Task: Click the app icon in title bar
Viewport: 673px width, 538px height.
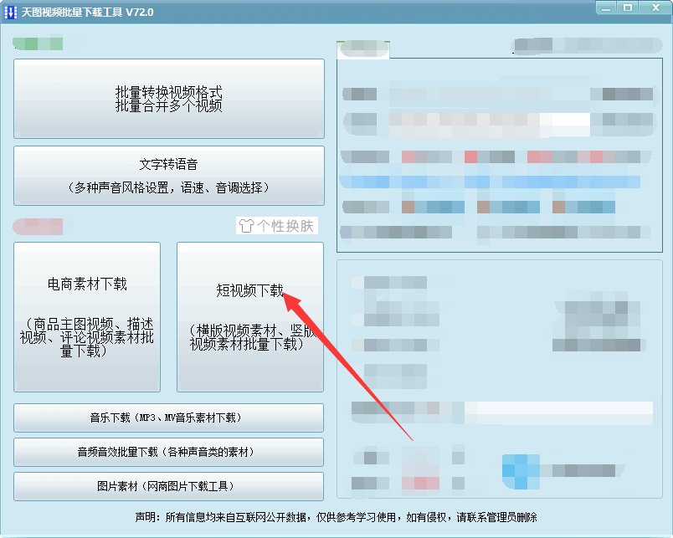Action: pos(12,12)
